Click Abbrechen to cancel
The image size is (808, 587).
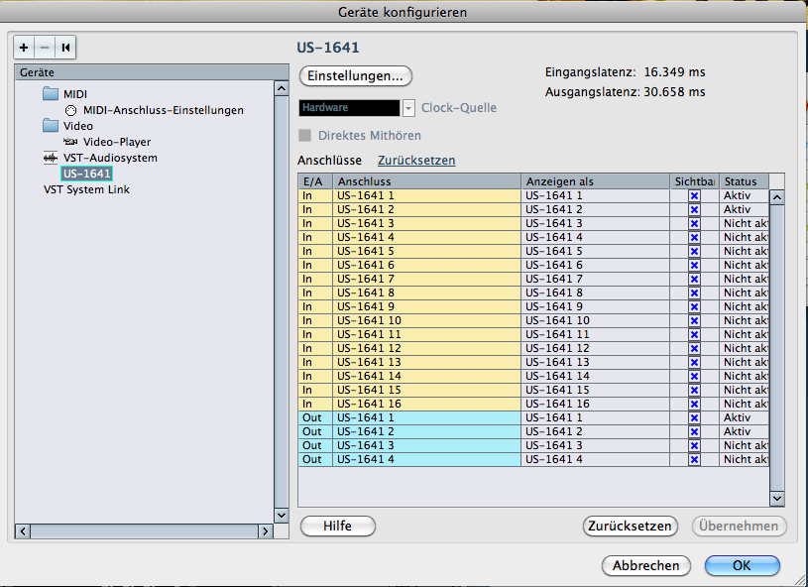point(646,566)
